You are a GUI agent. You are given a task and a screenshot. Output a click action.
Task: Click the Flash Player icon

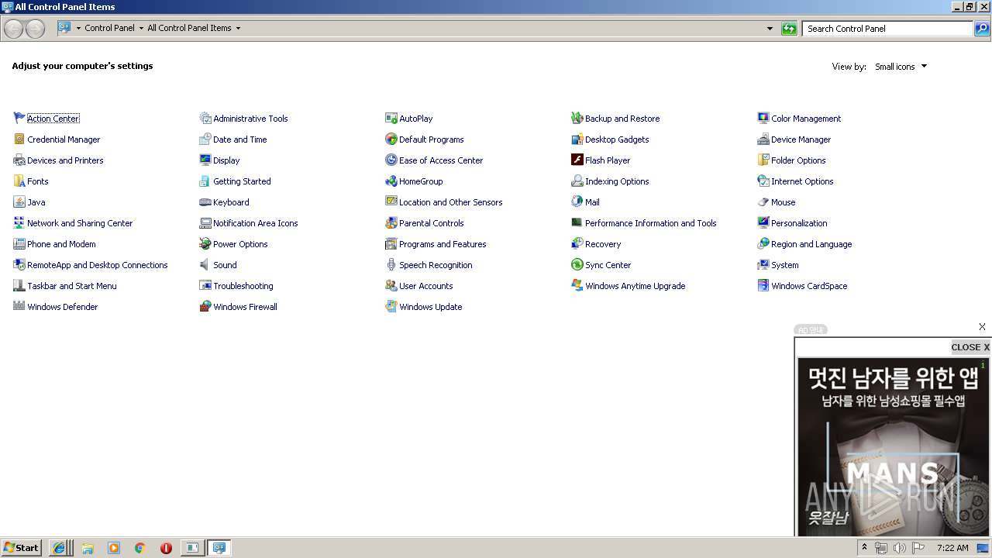click(577, 160)
